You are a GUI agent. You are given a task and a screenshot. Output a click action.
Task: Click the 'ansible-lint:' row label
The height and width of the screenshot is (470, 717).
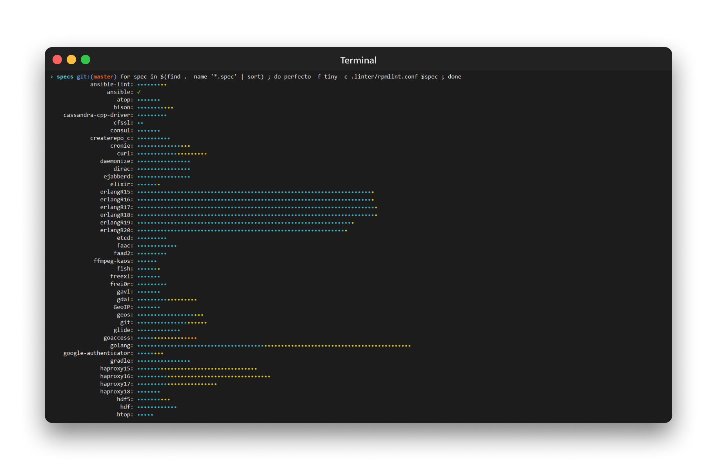pos(112,84)
